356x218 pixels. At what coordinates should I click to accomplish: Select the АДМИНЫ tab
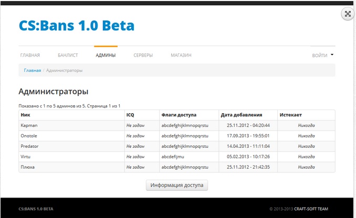(106, 55)
